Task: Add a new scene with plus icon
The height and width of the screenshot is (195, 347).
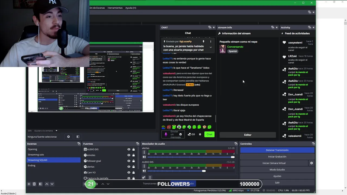Action: 29,184
